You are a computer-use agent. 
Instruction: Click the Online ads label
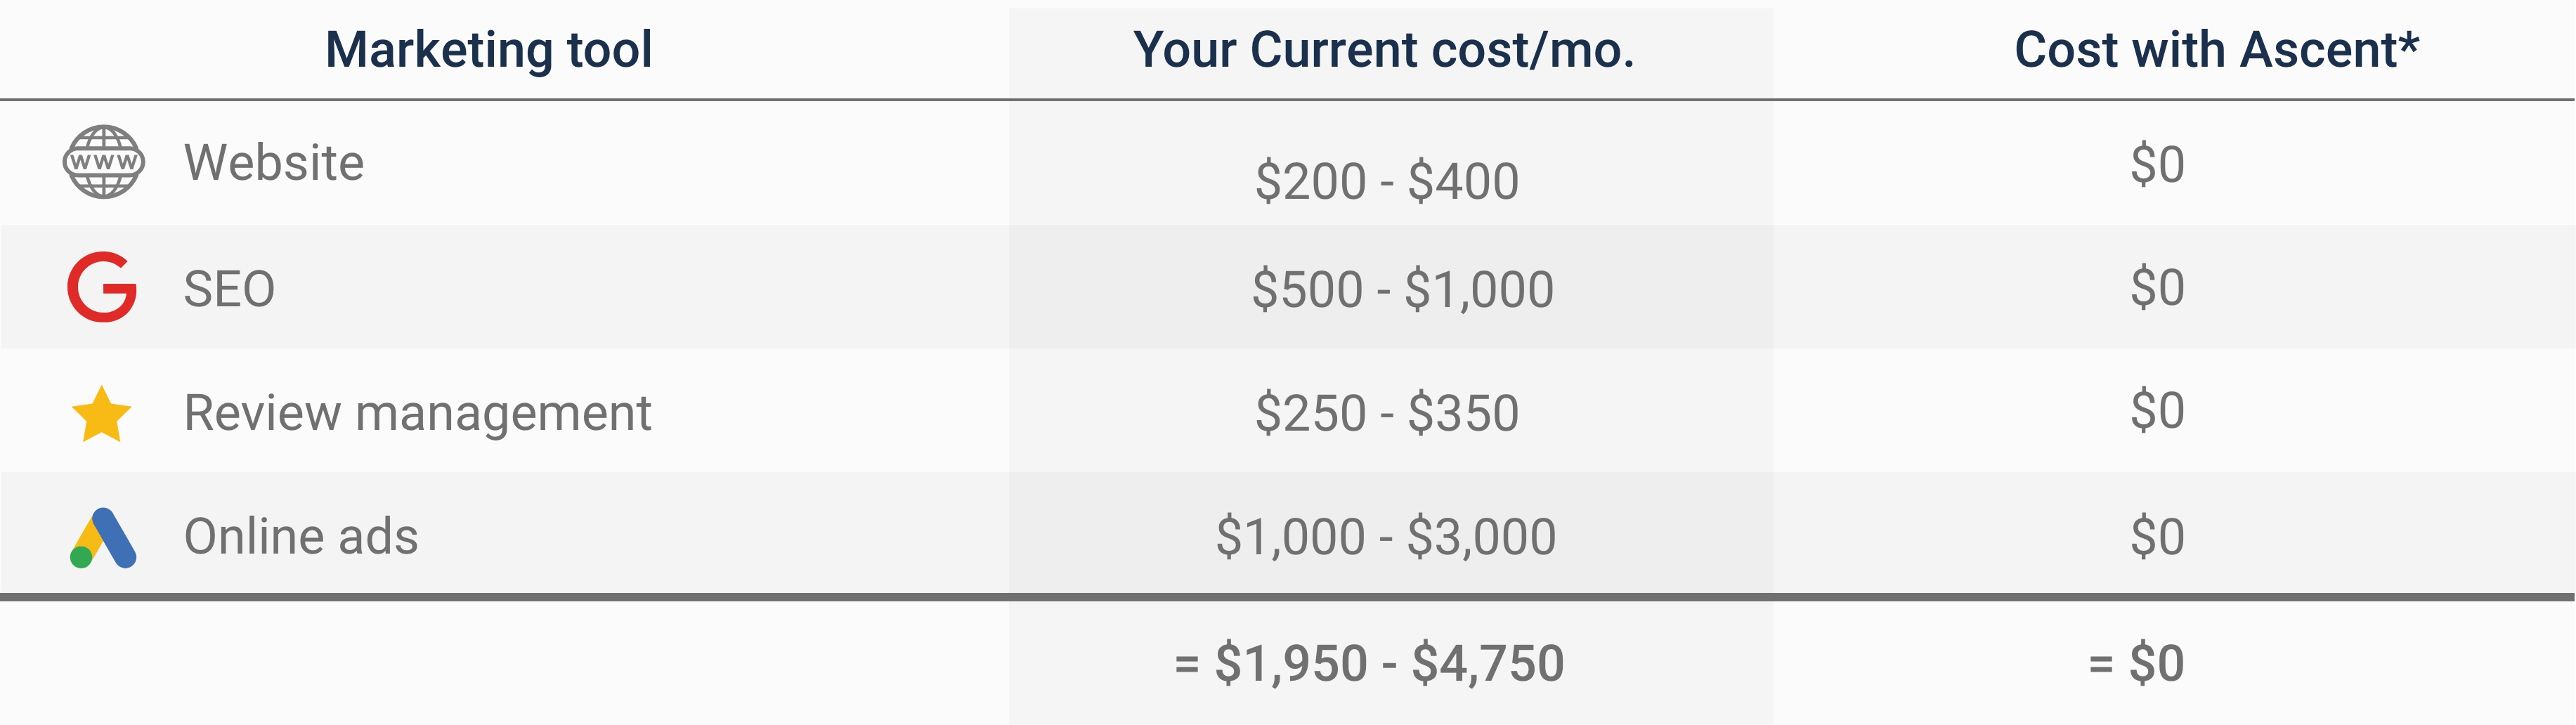click(x=301, y=537)
